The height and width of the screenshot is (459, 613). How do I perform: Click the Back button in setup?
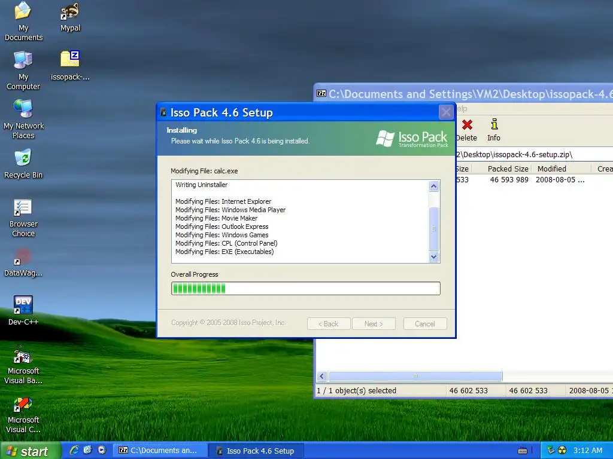coord(329,323)
